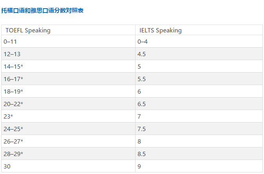264x174 pixels.
Task: Select the 18–19* TOEFL score cell
Action: click(x=13, y=91)
